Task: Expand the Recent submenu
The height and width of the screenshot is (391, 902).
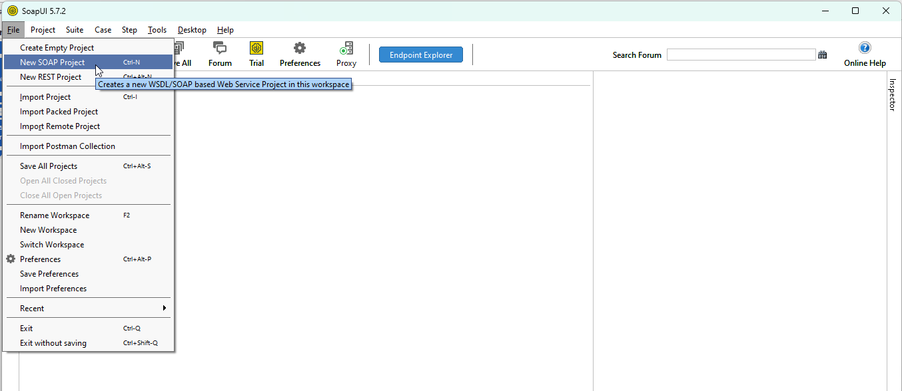Action: (88, 309)
